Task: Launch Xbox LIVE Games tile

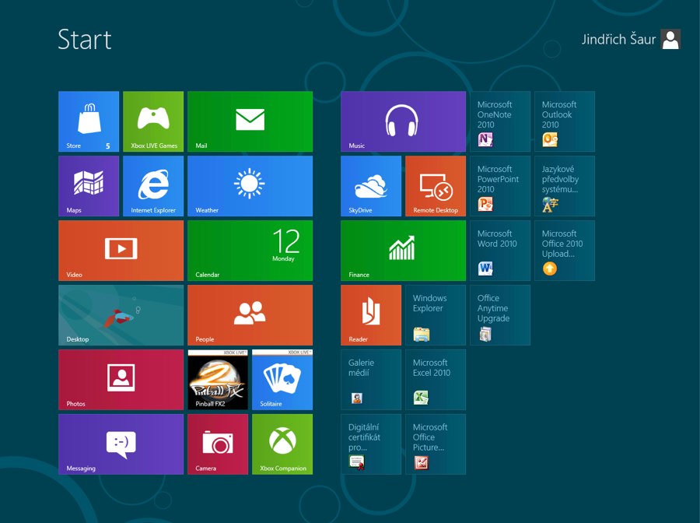Action: pos(153,121)
